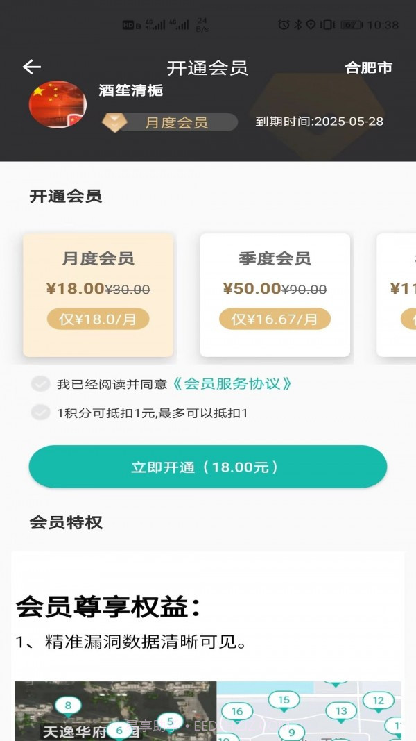Click map pin 16 on the map
This screenshot has width=416, height=741.
click(x=238, y=711)
